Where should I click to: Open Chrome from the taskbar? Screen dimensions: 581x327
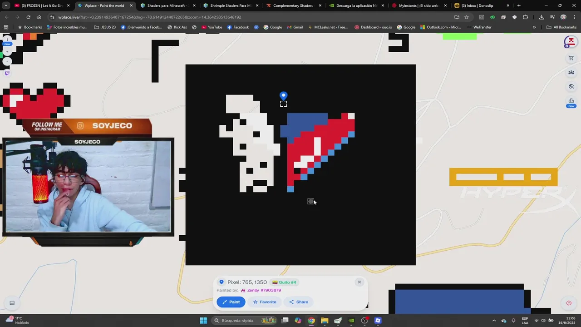(x=311, y=321)
